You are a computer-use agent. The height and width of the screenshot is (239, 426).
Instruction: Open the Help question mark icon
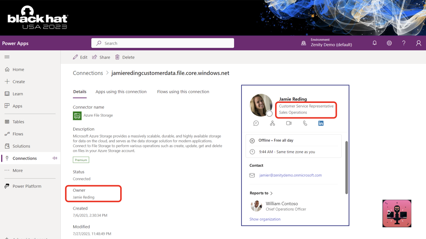pos(404,43)
